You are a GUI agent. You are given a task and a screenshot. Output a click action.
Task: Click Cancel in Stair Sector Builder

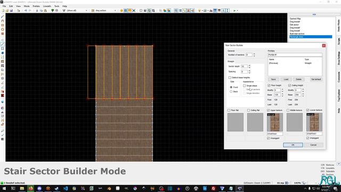tap(313, 145)
